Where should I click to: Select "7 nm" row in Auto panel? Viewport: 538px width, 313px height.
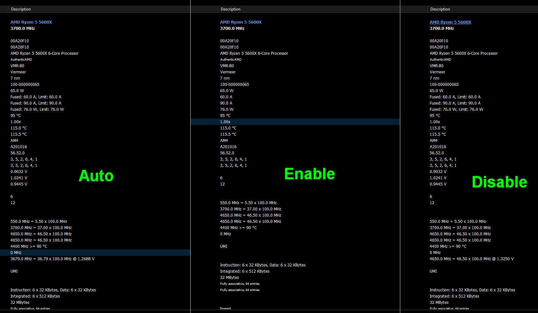point(15,78)
